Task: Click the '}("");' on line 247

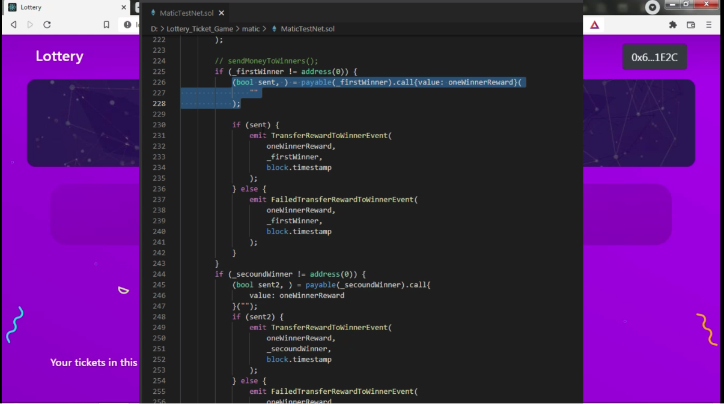Action: pyautogui.click(x=245, y=306)
